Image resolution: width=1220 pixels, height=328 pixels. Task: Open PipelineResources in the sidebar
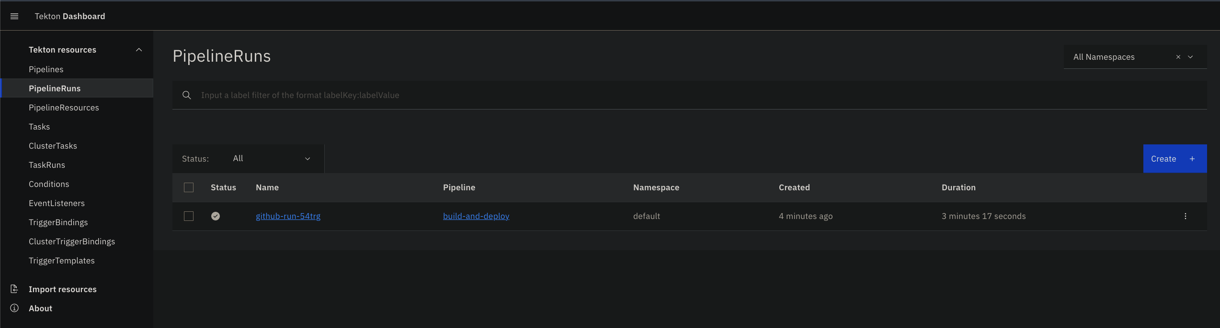(64, 108)
